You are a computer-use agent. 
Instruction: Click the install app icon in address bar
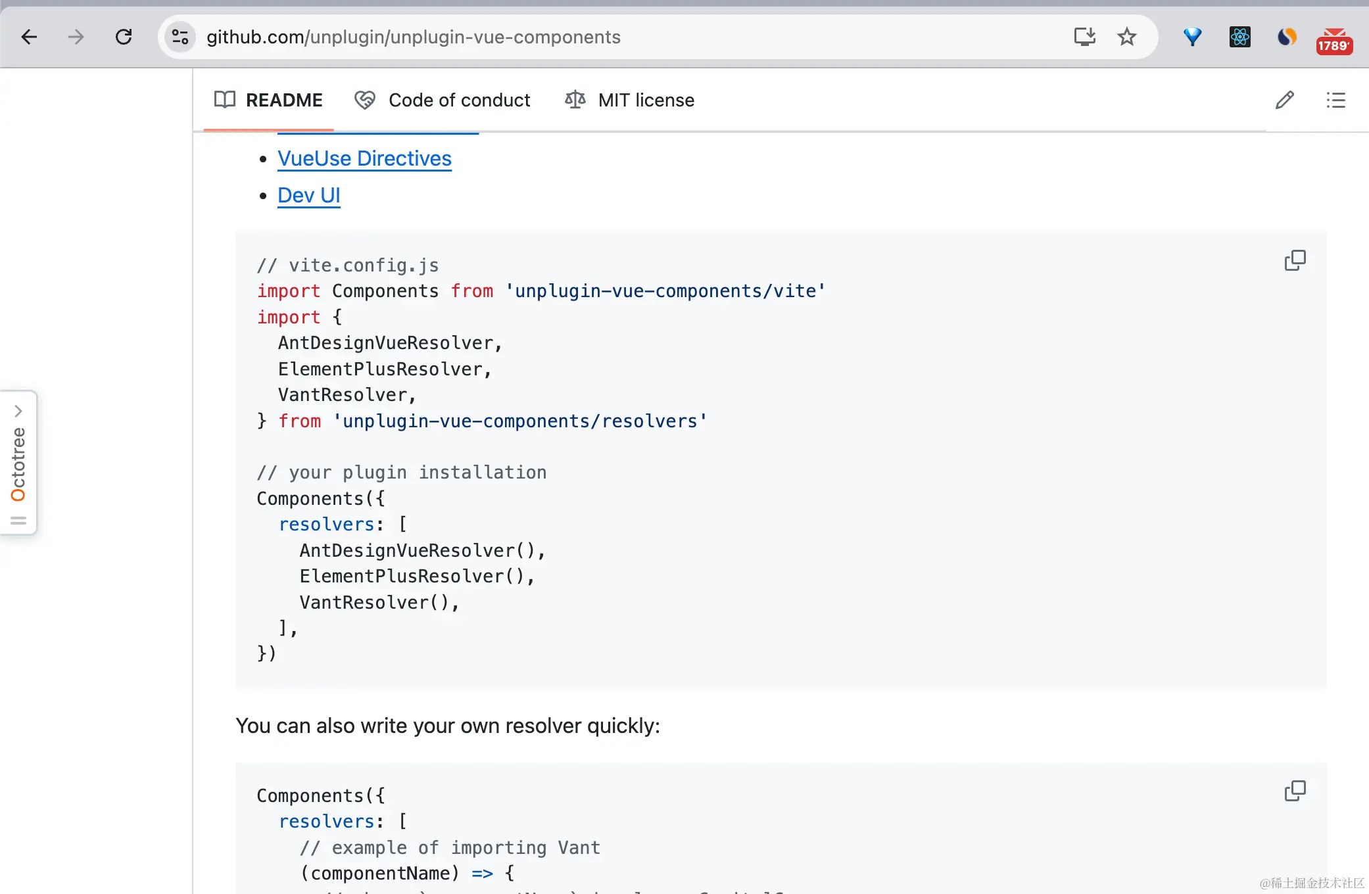click(x=1084, y=37)
